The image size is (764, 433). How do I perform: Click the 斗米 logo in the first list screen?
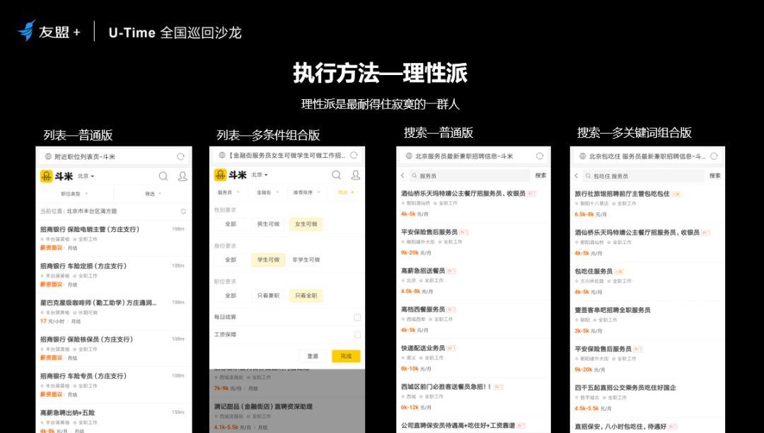click(57, 176)
